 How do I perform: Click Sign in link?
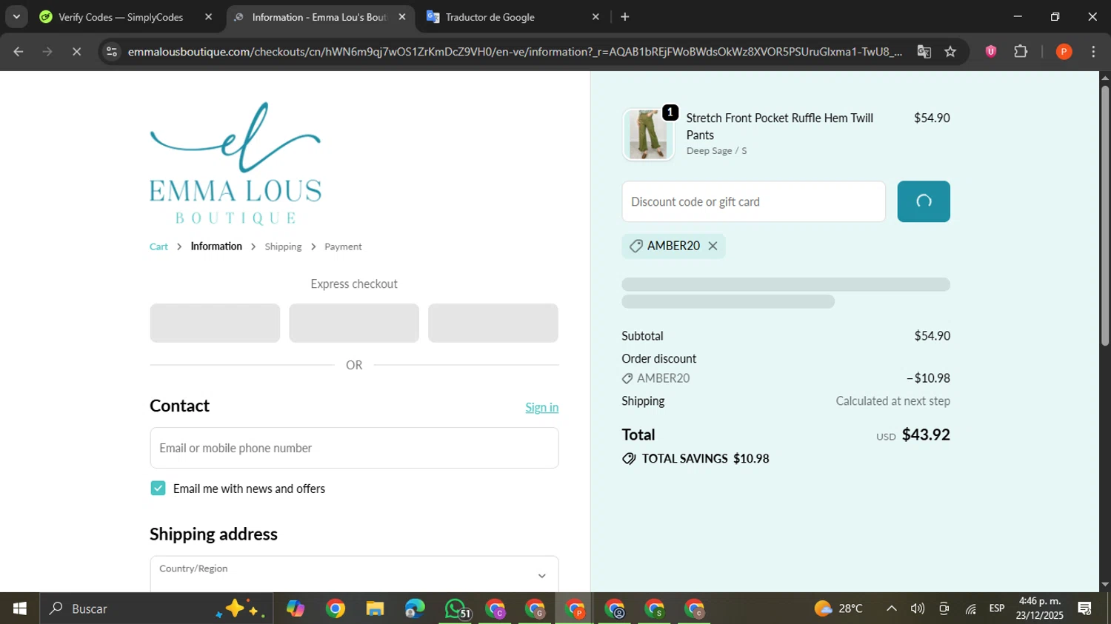click(x=542, y=407)
